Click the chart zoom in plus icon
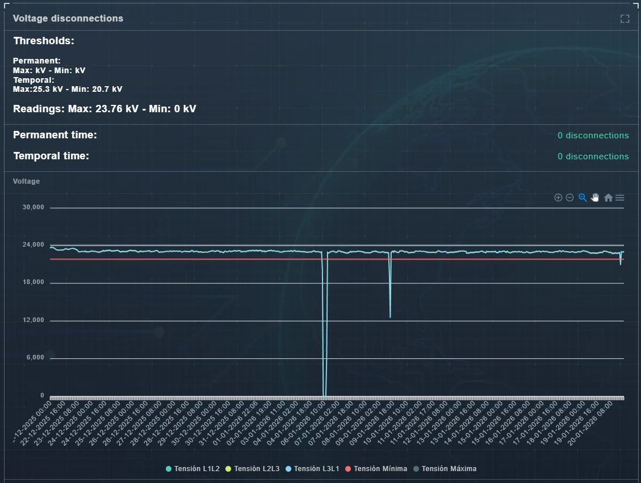The height and width of the screenshot is (483, 641). 558,198
